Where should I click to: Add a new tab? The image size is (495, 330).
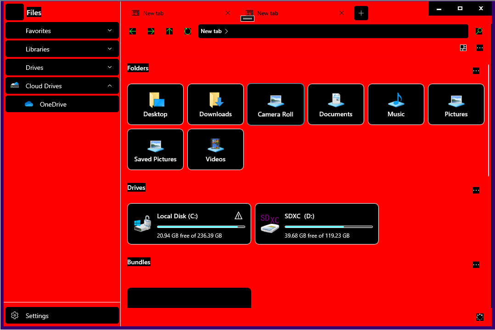361,13
